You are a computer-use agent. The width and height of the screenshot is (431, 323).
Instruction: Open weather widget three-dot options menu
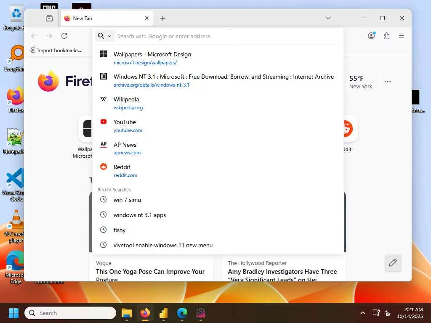point(387,82)
